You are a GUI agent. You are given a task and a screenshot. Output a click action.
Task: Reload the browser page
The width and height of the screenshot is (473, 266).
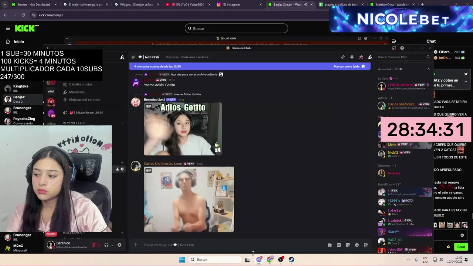pos(23,15)
